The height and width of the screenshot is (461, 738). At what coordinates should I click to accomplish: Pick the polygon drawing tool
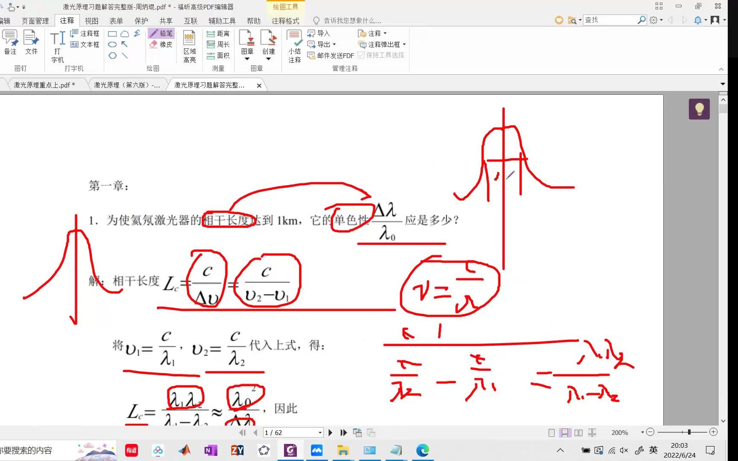(112, 55)
